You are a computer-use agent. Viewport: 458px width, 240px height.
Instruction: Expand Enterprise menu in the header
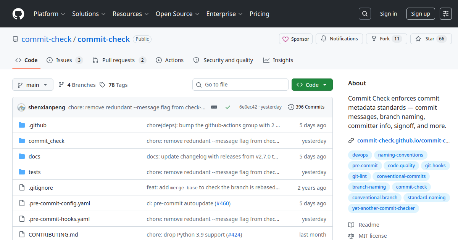click(224, 14)
